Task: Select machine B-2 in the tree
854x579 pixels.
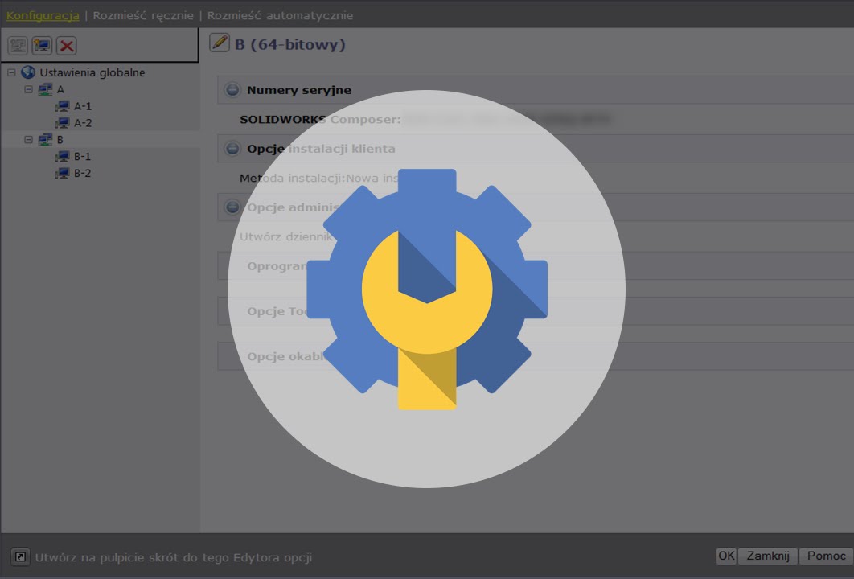Action: (82, 173)
